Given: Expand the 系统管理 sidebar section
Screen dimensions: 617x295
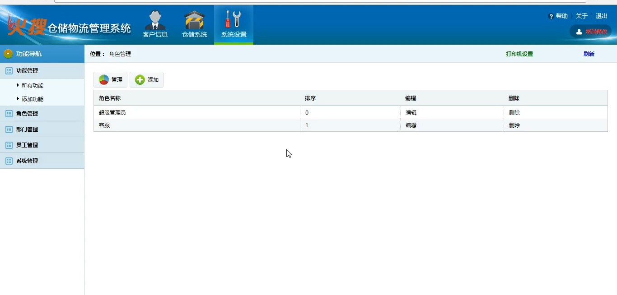Looking at the screenshot, I should [x=27, y=161].
